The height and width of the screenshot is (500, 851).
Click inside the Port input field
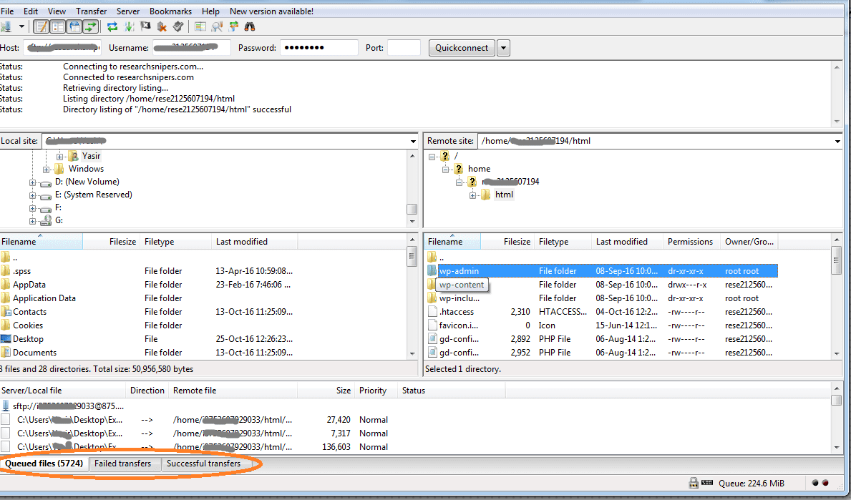click(404, 48)
